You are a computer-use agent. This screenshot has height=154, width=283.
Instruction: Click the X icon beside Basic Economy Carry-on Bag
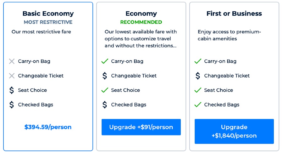coord(12,61)
